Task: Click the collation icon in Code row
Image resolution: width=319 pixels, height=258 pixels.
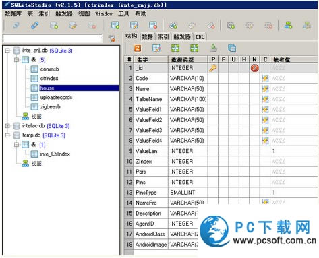Action: 265,78
